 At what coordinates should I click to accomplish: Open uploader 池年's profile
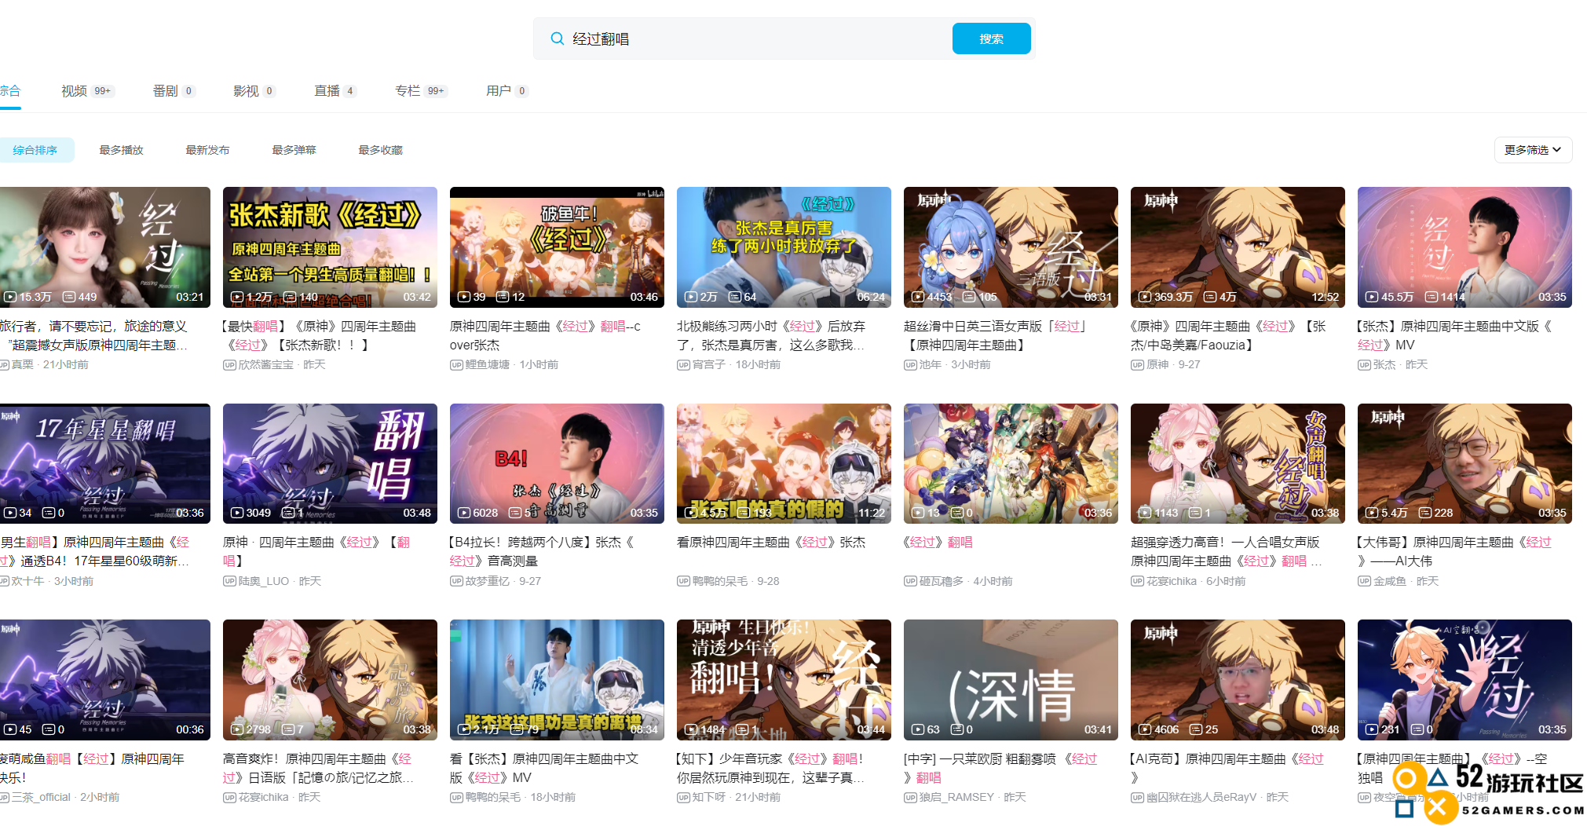pos(931,365)
